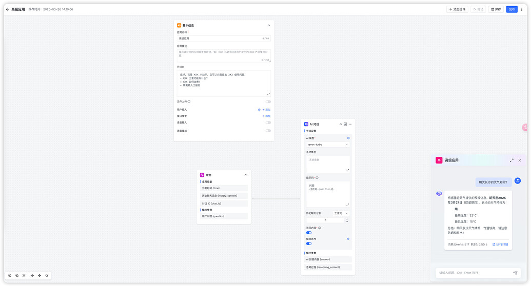Open the AI 对话 node more-options menu

(x=350, y=124)
